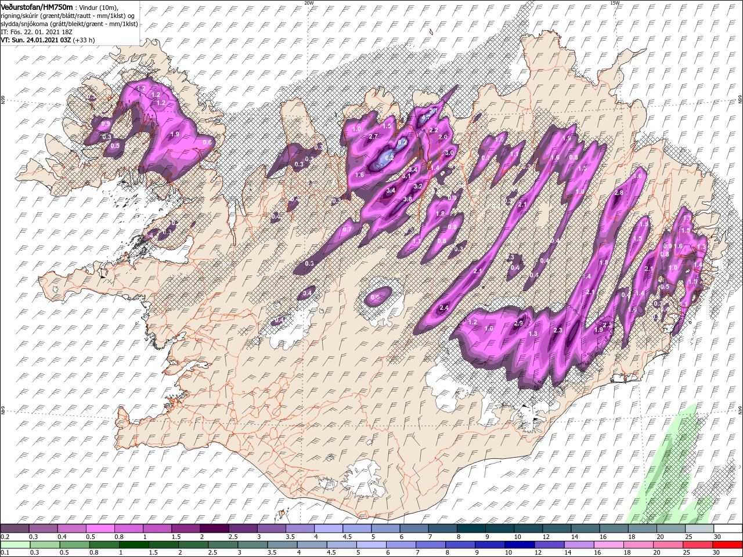Pick rain scale swatch between 10 and 12
The height and width of the screenshot is (557, 743).
point(521,545)
